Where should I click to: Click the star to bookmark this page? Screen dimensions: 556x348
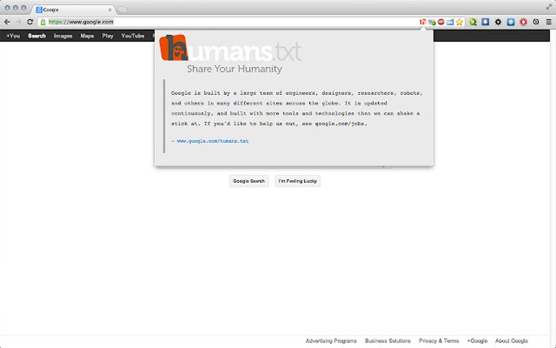pos(460,22)
